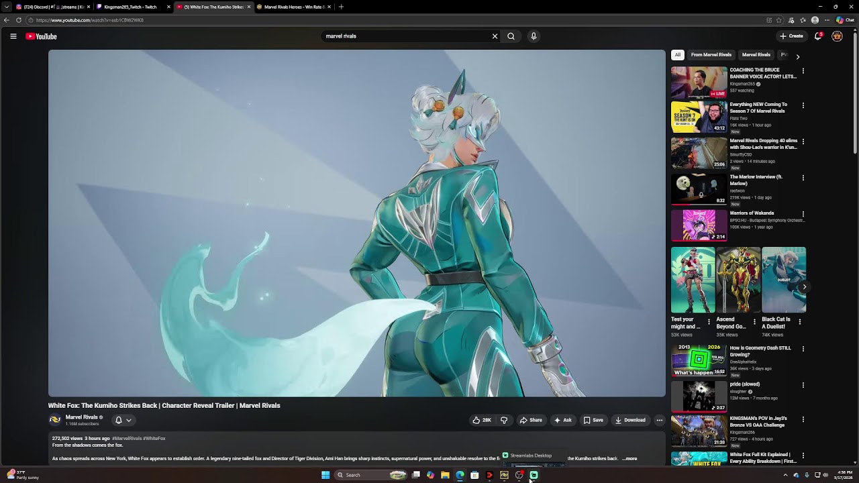This screenshot has width=859, height=483.
Task: Like the White Fox trailer video
Action: pos(482,420)
